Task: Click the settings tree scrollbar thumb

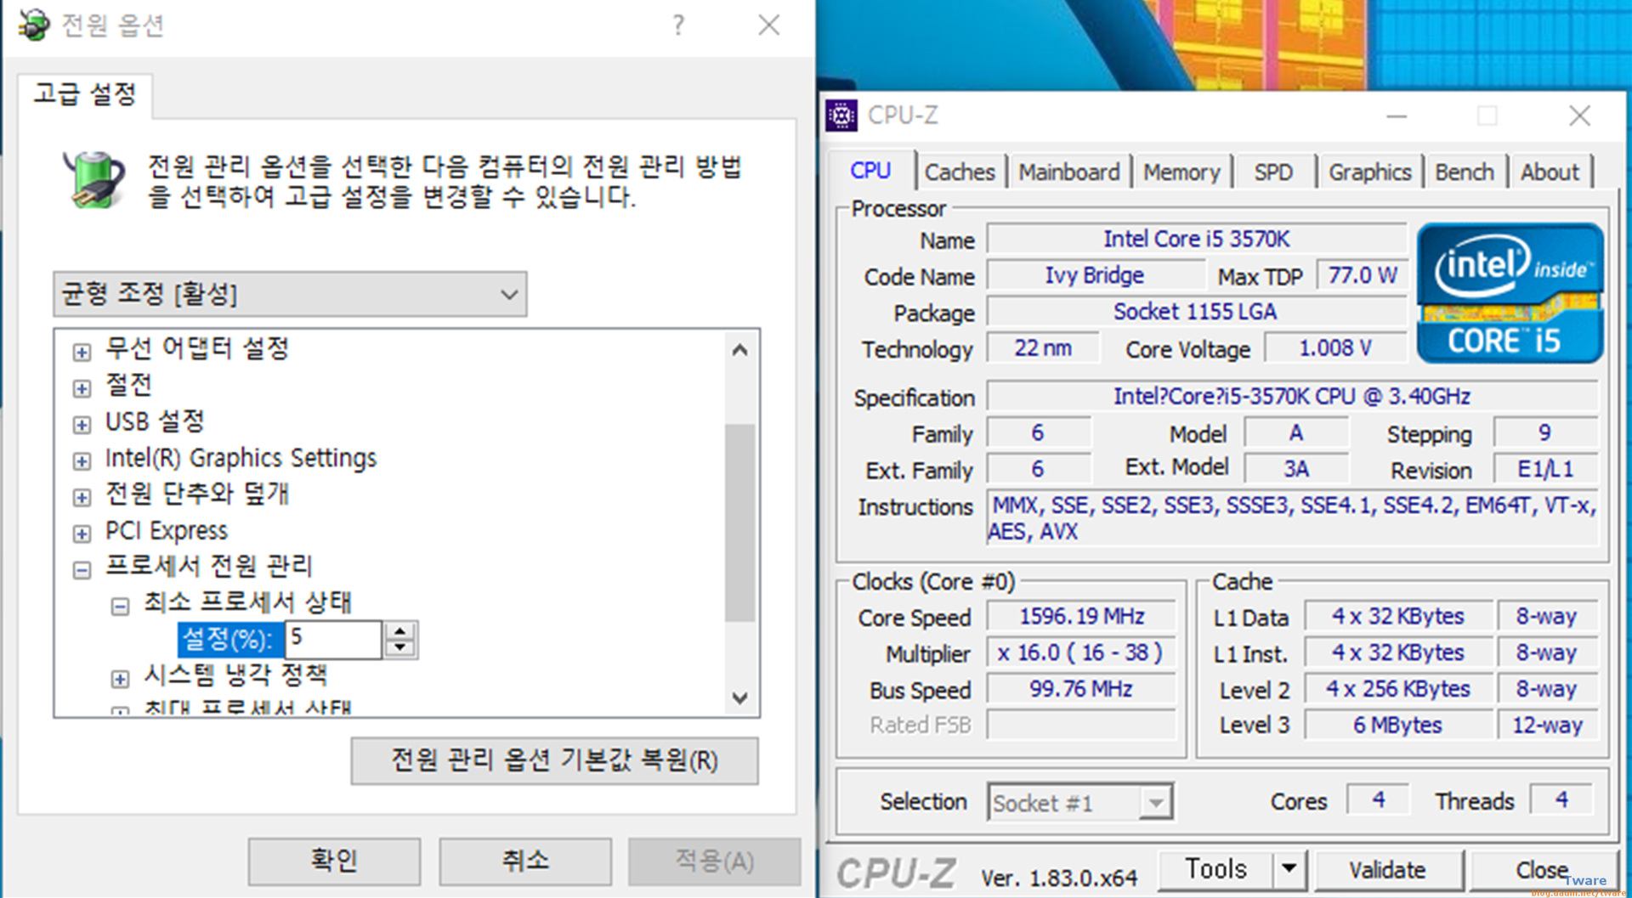Action: coord(739,522)
